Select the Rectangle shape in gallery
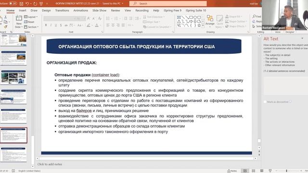 (191, 17)
